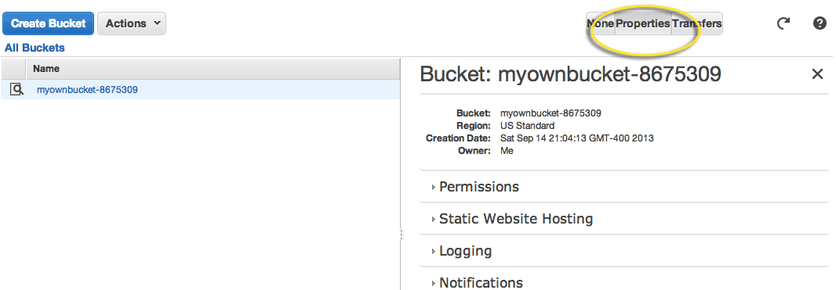
Task: Click the US Standard region value
Action: coord(527,126)
